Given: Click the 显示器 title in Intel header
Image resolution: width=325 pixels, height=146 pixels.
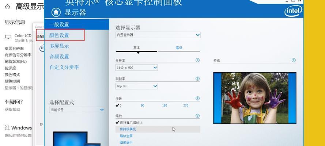Looking at the screenshot, I should coord(75,12).
